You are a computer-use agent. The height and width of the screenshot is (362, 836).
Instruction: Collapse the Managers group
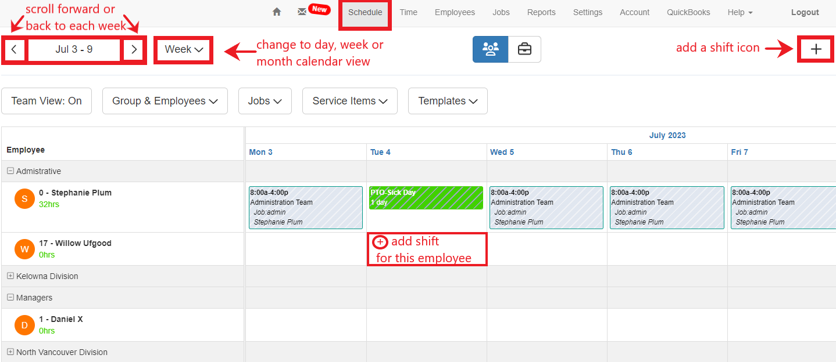[x=10, y=298]
